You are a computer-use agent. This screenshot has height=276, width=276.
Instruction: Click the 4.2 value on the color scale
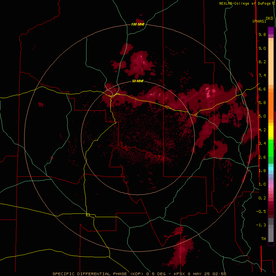click(x=262, y=130)
